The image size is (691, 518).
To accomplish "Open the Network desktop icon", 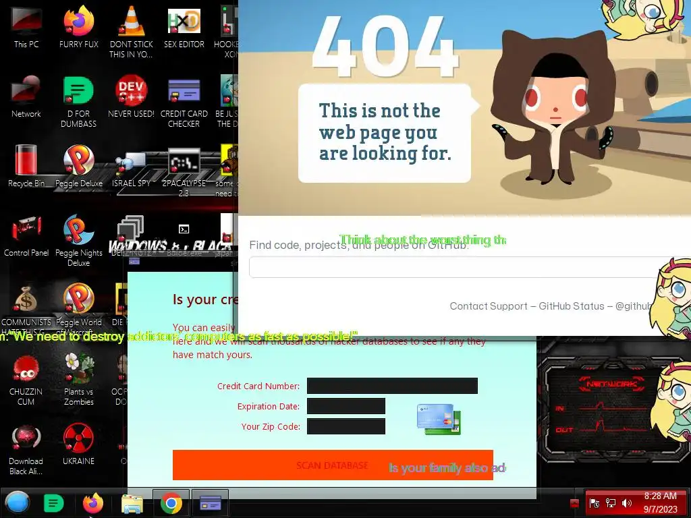I will pyautogui.click(x=26, y=96).
